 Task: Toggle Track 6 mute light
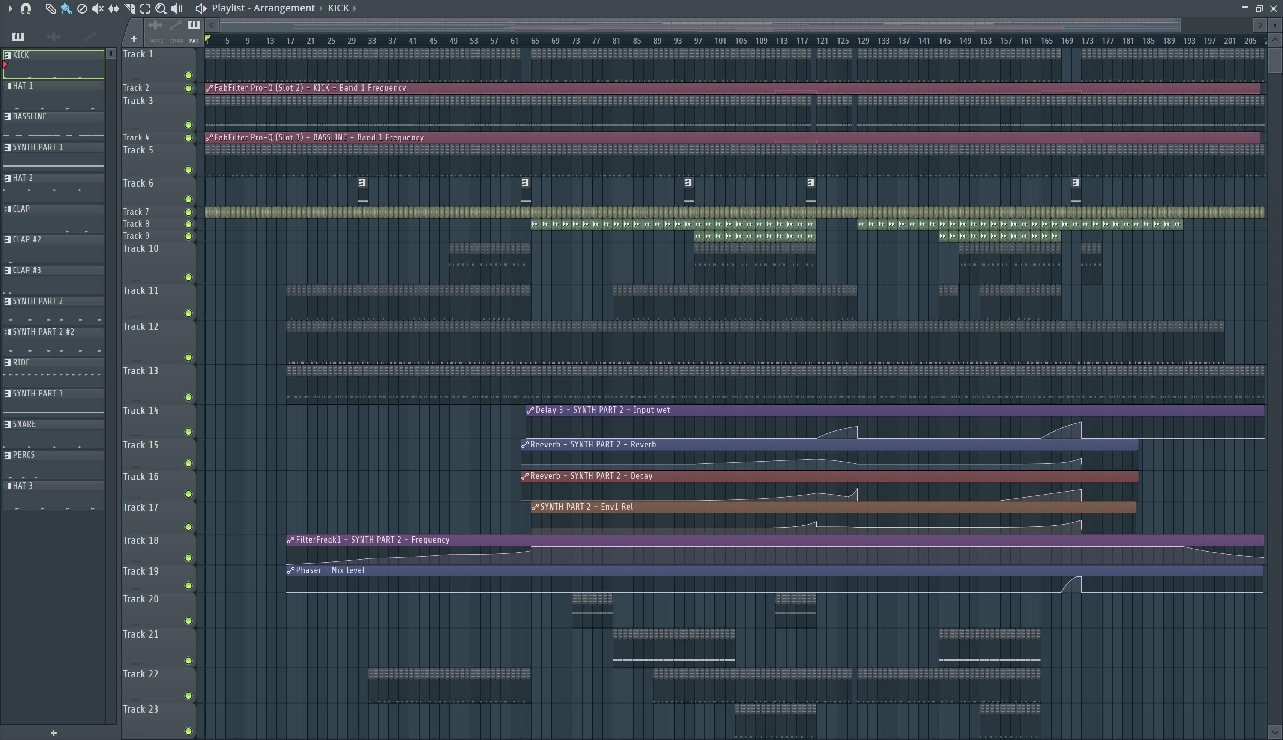pyautogui.click(x=189, y=199)
